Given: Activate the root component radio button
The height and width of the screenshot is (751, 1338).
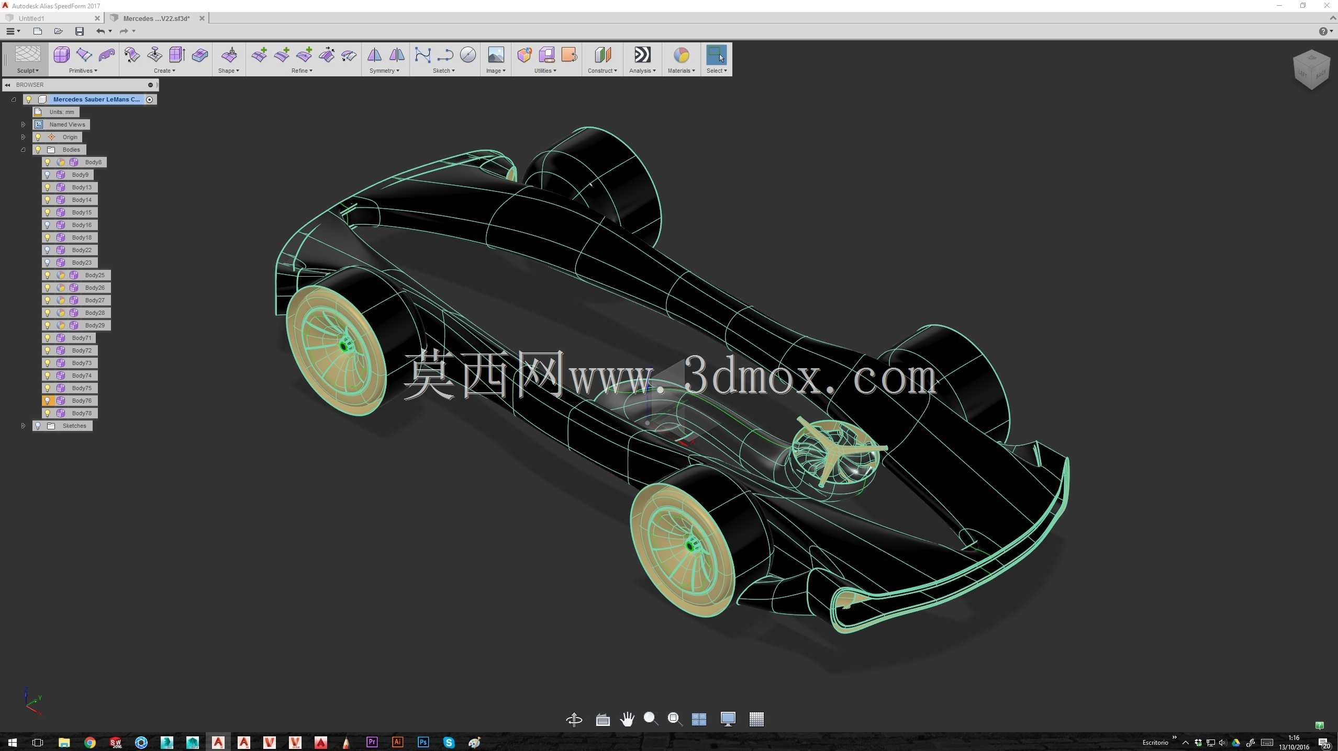Looking at the screenshot, I should (x=150, y=99).
